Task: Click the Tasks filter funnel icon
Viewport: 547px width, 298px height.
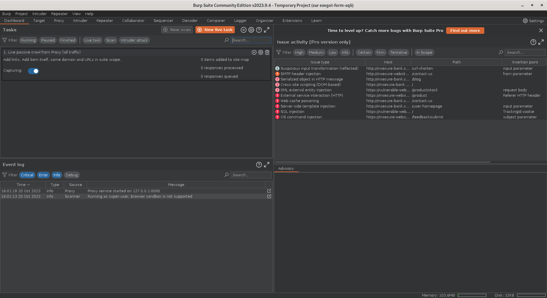Action: (x=5, y=40)
